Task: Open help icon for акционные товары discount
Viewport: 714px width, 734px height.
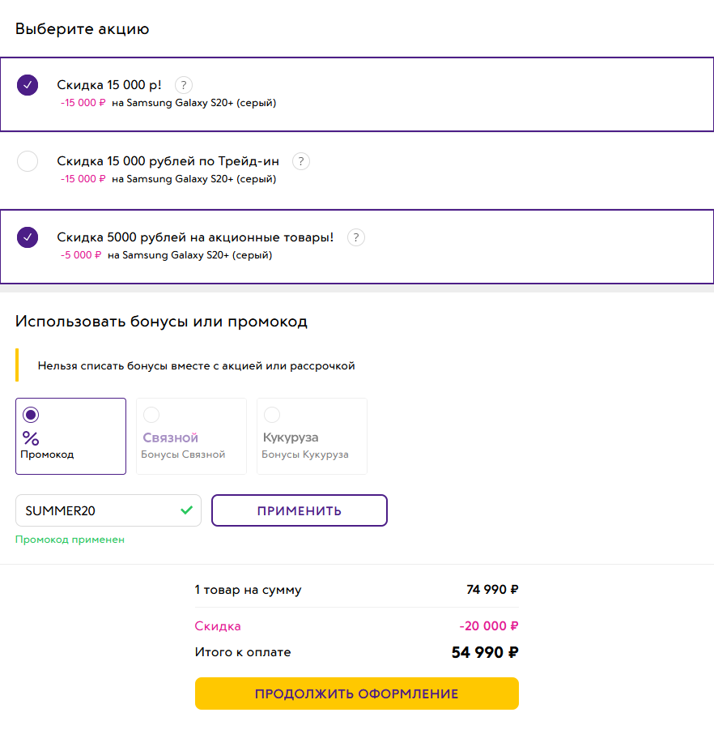Action: pyautogui.click(x=356, y=237)
